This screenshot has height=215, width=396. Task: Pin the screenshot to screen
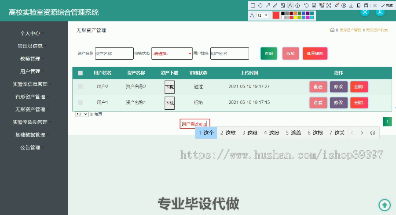(x=337, y=5)
